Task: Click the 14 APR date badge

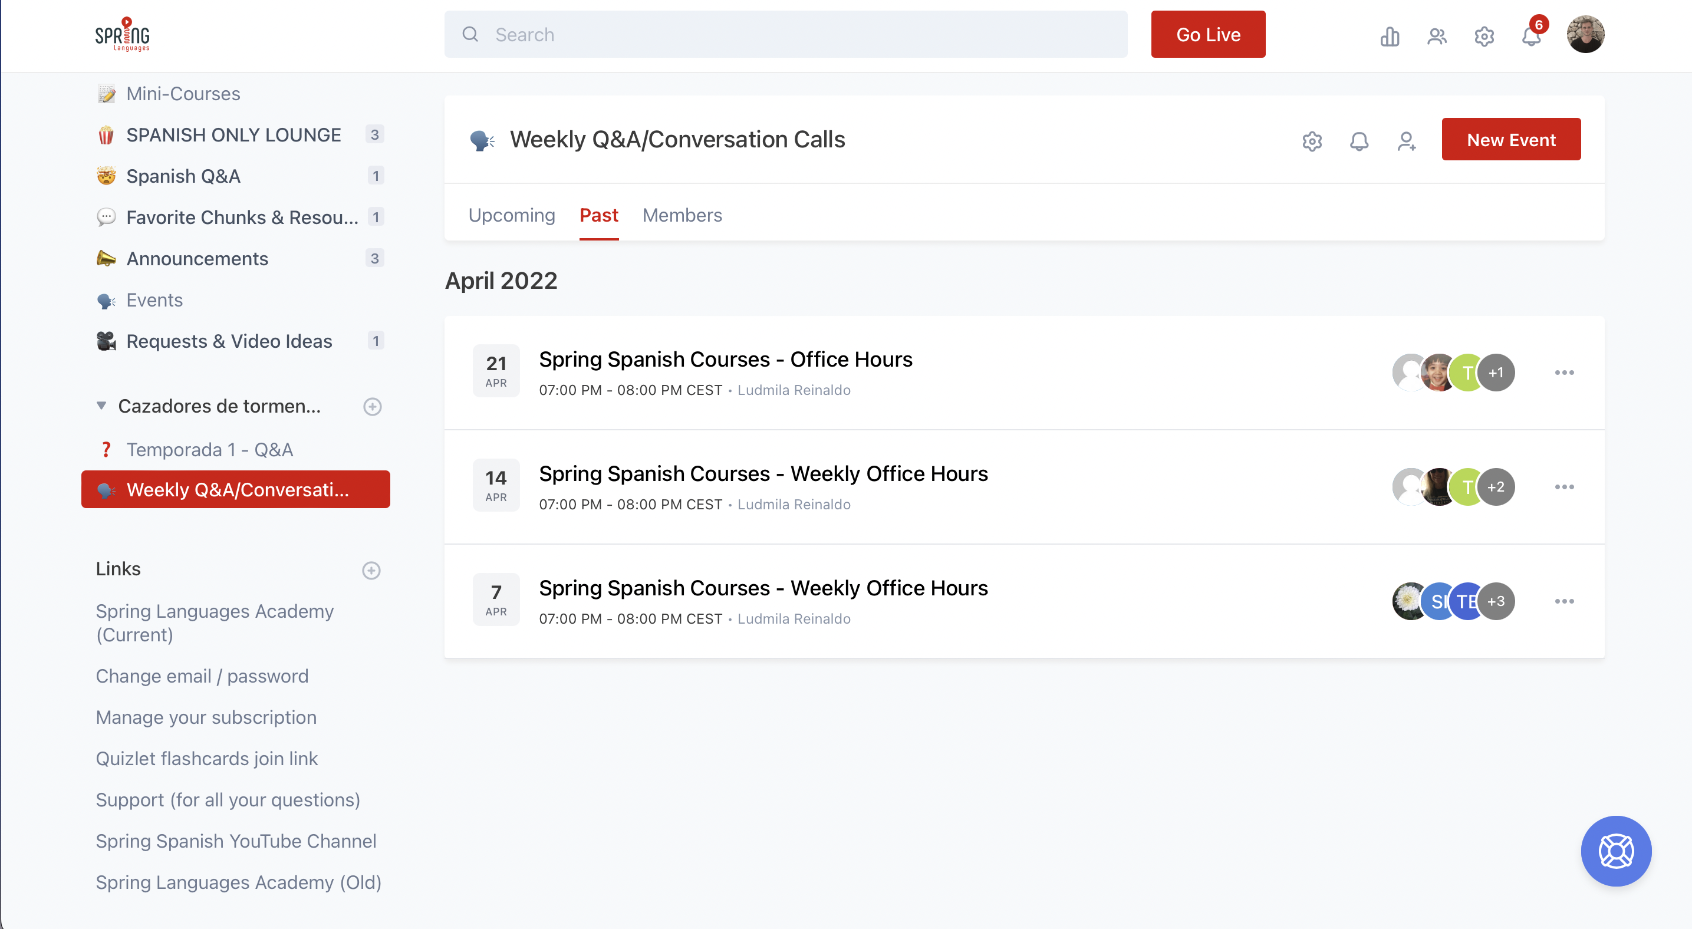Action: (x=496, y=485)
